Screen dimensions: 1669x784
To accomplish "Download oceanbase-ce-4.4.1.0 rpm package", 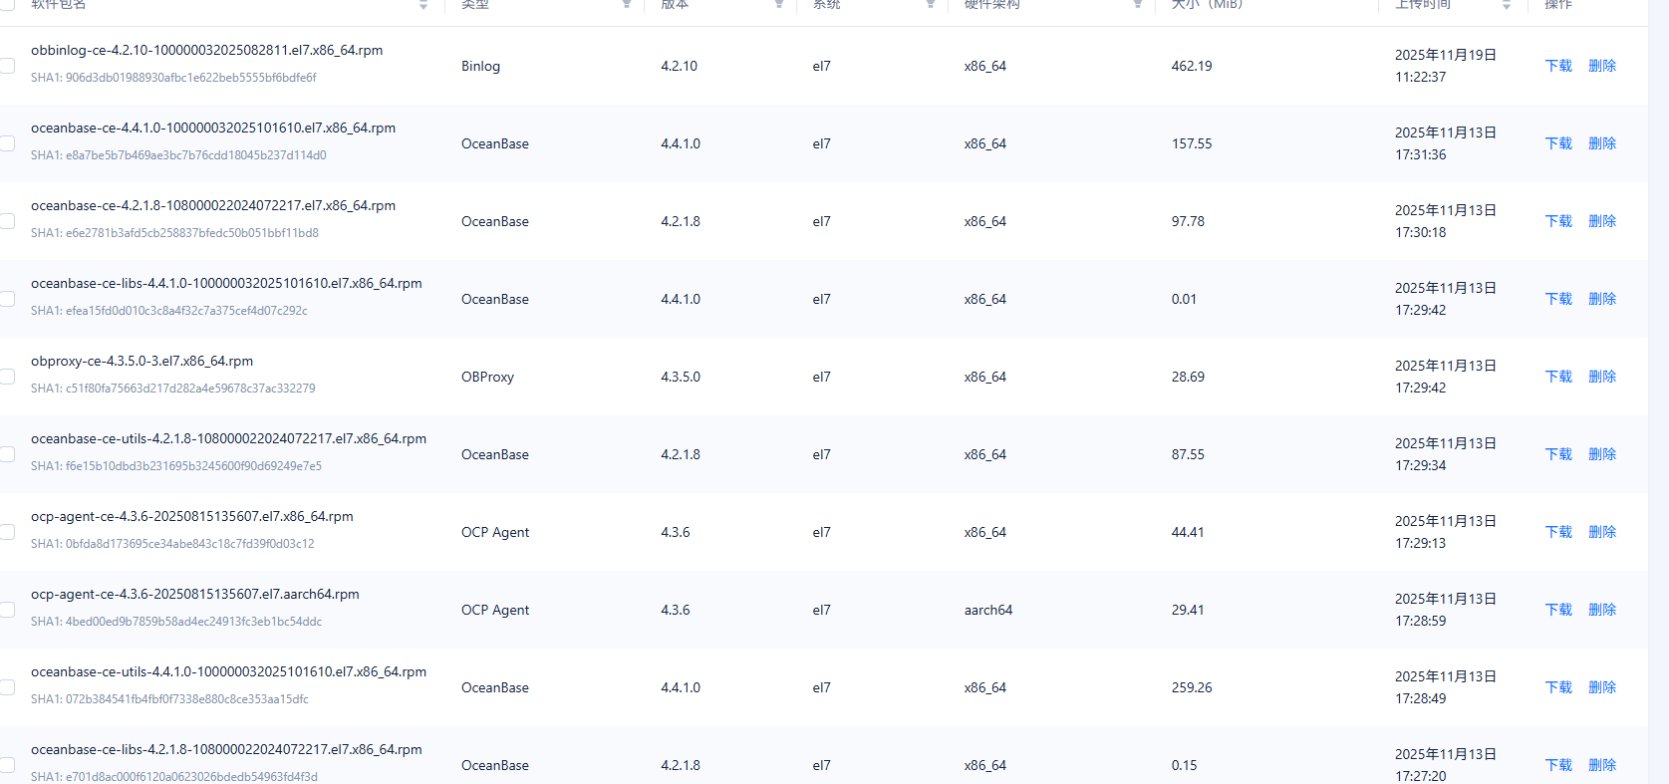I will [x=1557, y=143].
